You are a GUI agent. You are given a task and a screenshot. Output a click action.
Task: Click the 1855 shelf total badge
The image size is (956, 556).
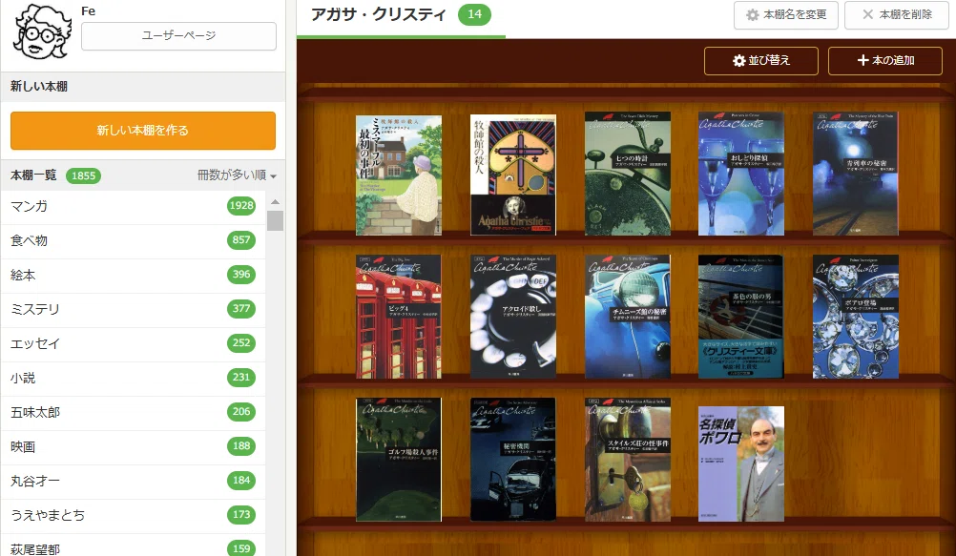pyautogui.click(x=84, y=175)
